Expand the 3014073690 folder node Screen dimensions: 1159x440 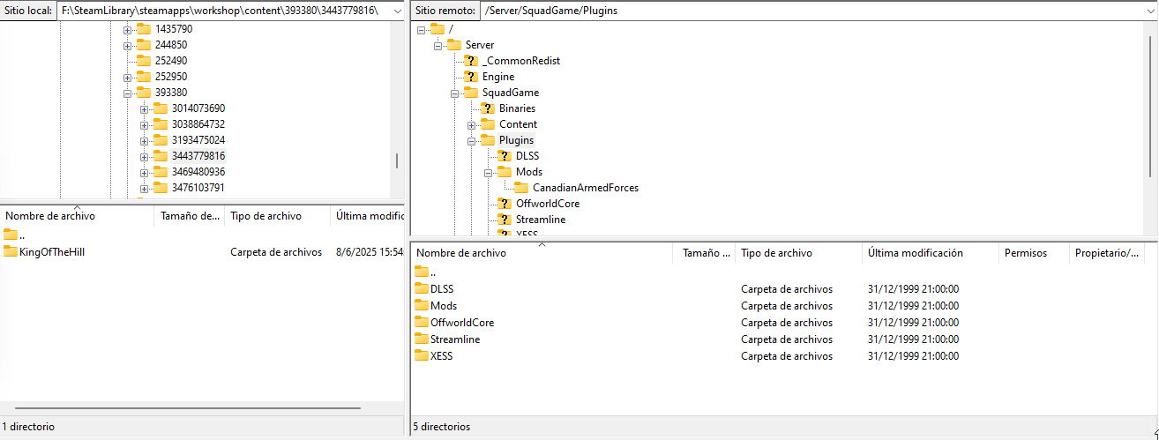pyautogui.click(x=144, y=108)
